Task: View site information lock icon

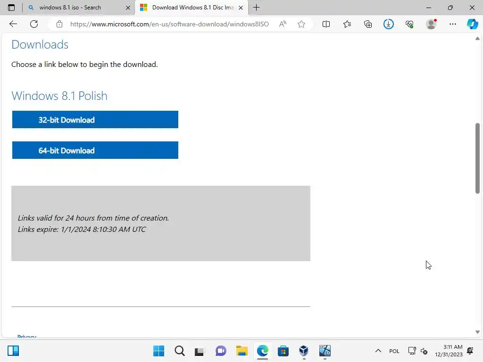Action: [59, 24]
